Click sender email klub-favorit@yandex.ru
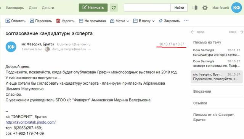The height and width of the screenshot is (139, 244). point(74,44)
